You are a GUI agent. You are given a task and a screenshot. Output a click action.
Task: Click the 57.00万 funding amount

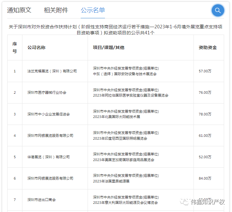click(x=205, y=71)
